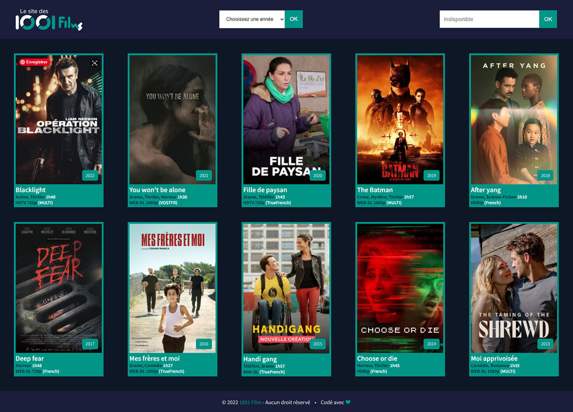
Task: Click 'Action, Thriller 1h48' under Blacklight
Action: click(x=35, y=197)
